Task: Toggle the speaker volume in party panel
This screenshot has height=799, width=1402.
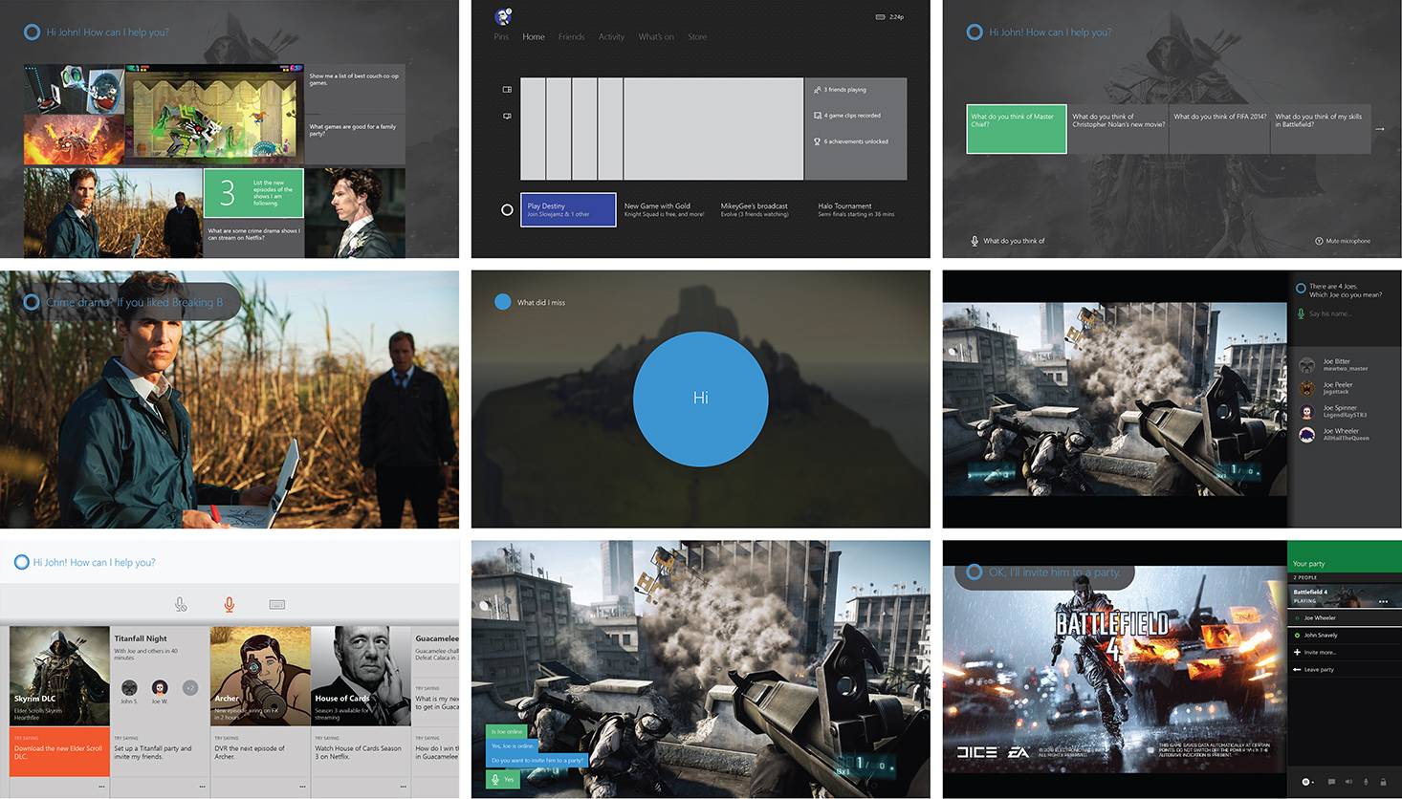Action: tap(1348, 782)
